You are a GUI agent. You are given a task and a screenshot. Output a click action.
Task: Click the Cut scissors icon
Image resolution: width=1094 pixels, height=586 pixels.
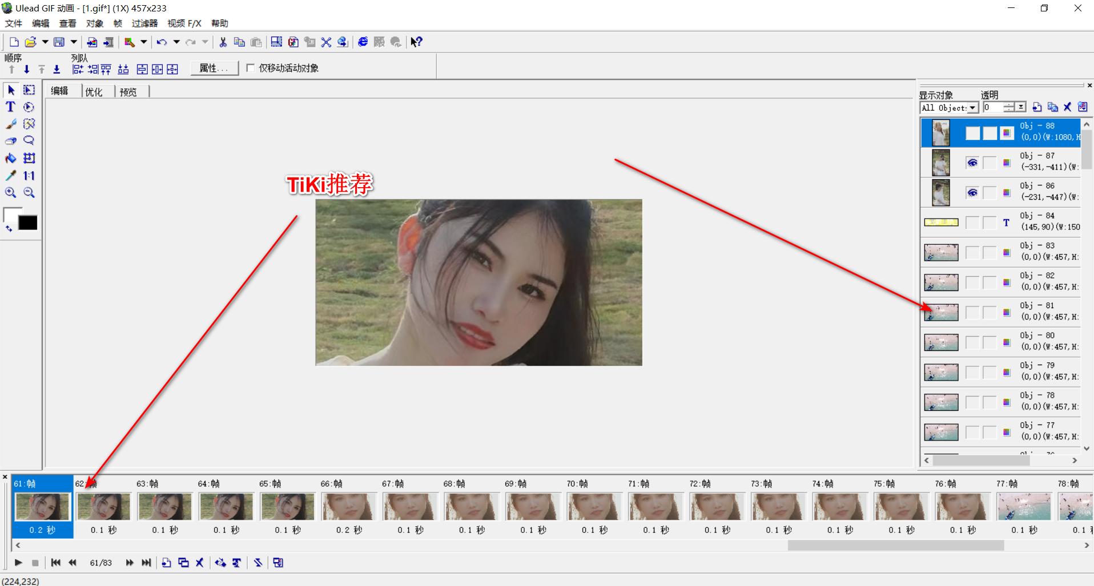[x=223, y=42]
